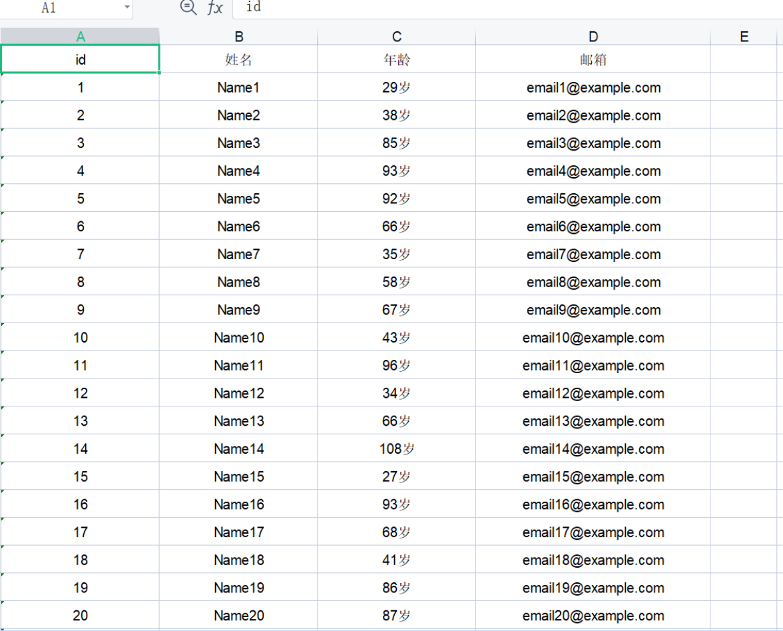This screenshot has height=631, width=783.
Task: Select column C by clicking its header
Action: click(x=396, y=36)
